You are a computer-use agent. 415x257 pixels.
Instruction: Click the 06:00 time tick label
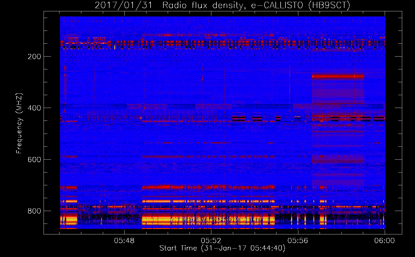click(384, 241)
